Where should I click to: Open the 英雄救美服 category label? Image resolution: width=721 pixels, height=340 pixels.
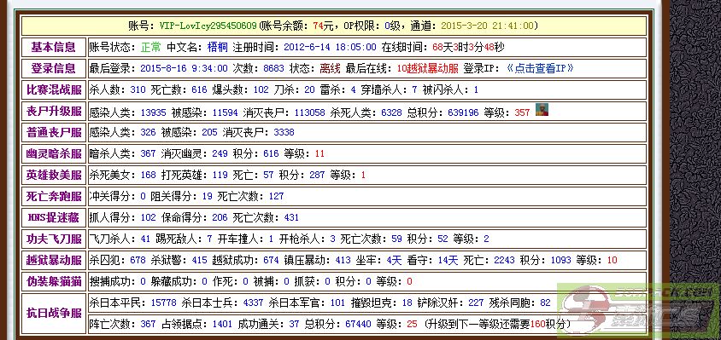[x=53, y=175]
